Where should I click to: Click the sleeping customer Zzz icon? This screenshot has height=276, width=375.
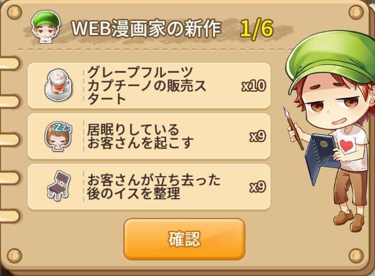pyautogui.click(x=58, y=136)
